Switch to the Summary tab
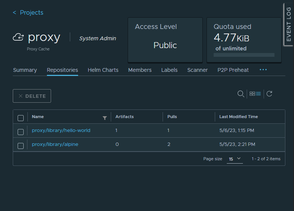 pyautogui.click(x=25, y=70)
